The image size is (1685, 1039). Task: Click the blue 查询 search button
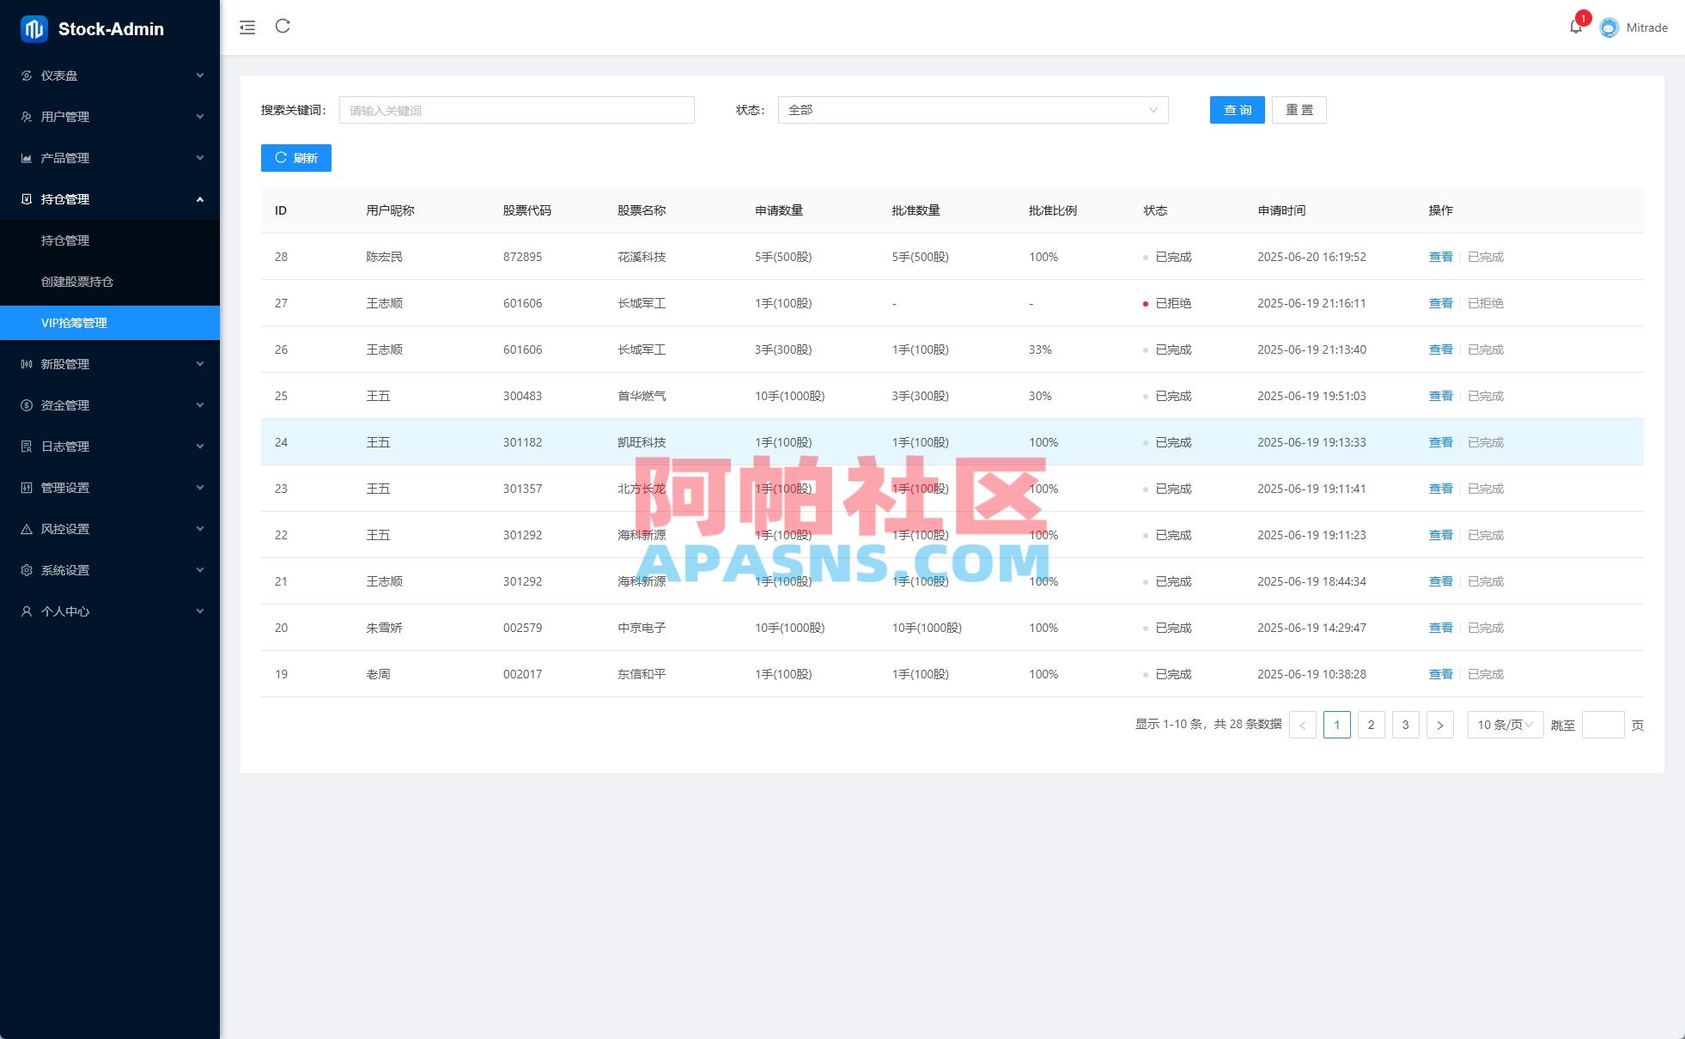(x=1236, y=109)
